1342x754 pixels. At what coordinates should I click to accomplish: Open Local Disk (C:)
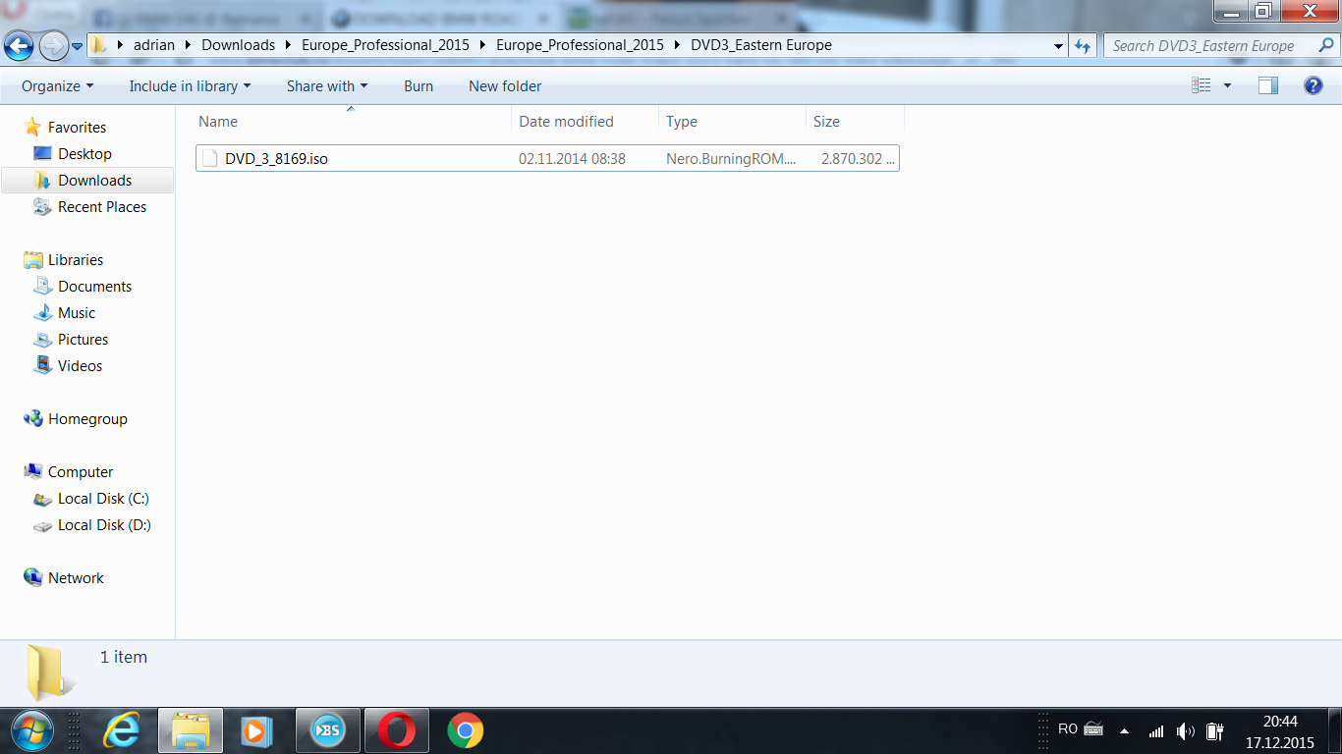click(103, 499)
